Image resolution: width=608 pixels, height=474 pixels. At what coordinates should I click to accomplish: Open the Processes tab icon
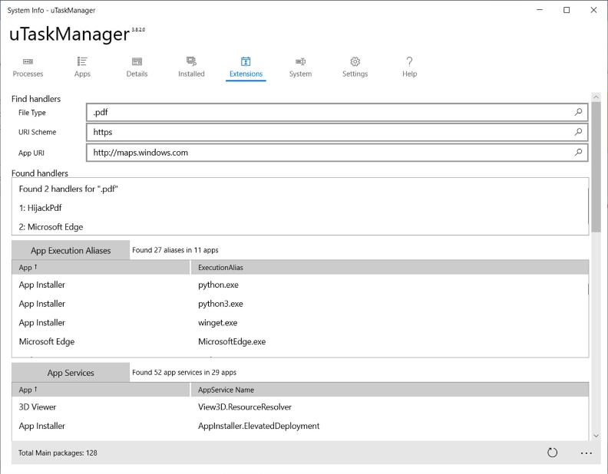pos(28,61)
